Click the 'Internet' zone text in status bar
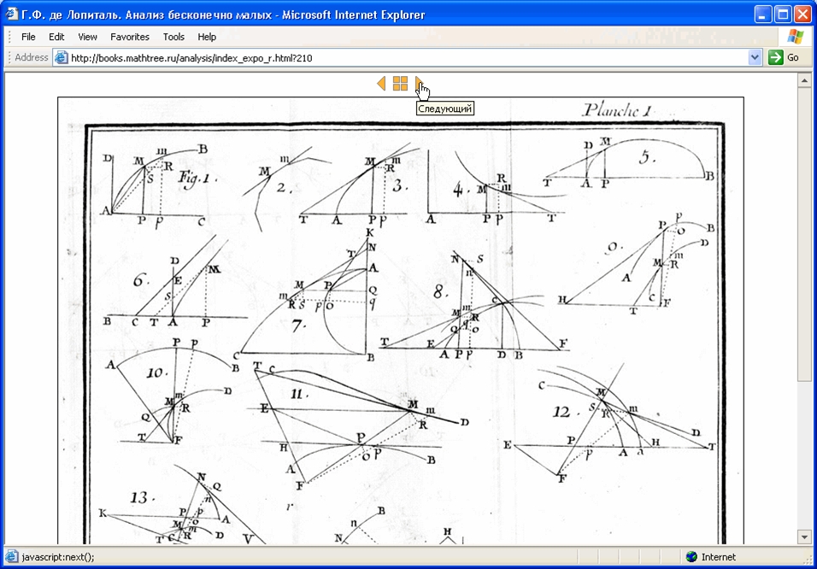Viewport: 817px width, 569px height. point(719,557)
